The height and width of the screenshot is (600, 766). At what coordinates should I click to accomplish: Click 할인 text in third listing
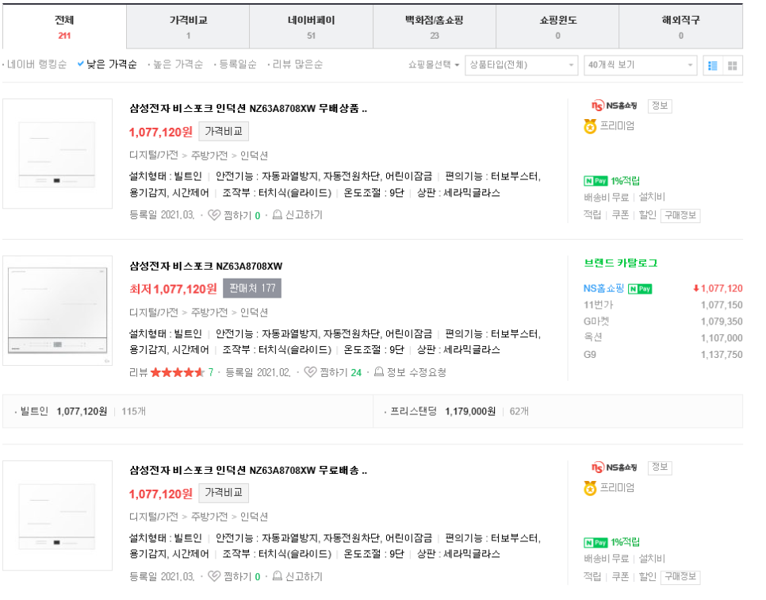[647, 577]
